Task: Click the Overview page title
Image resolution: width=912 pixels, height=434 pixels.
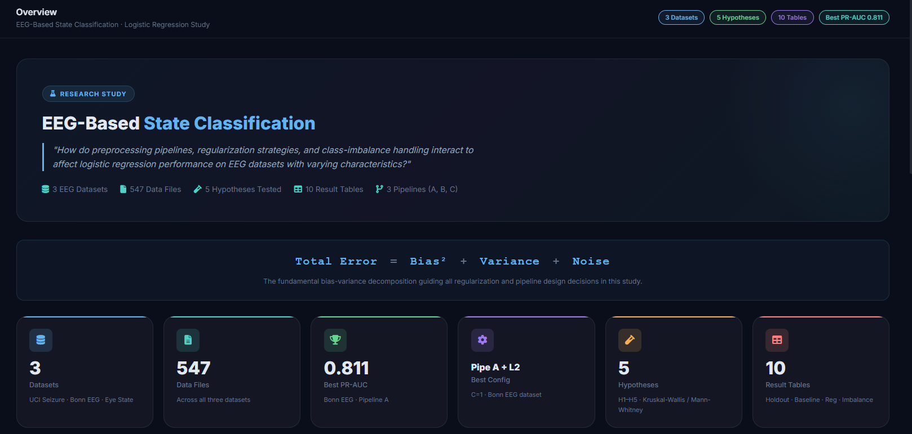Action: click(37, 12)
